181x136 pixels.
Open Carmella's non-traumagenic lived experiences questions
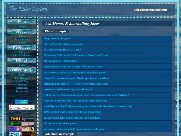tap(107, 78)
